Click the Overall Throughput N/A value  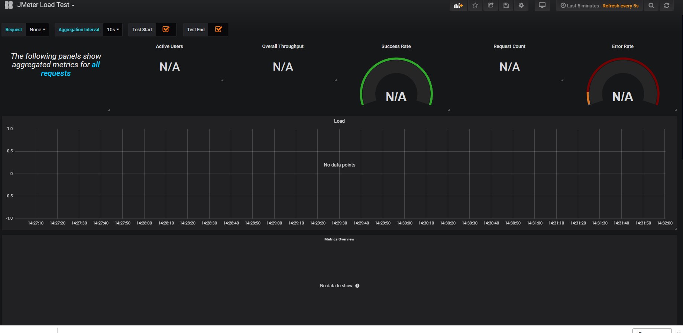(x=283, y=67)
